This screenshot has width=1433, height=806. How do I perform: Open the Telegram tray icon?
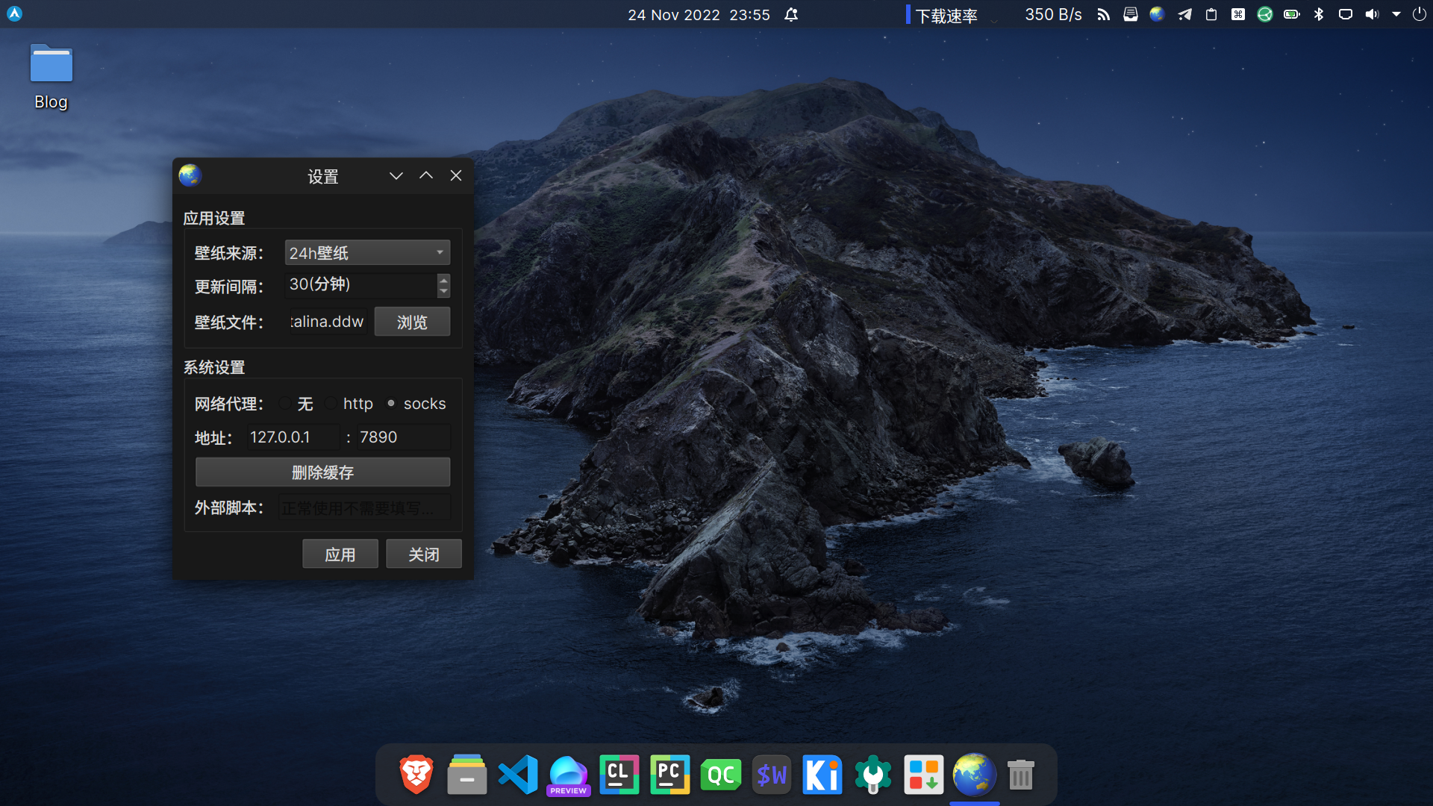(x=1184, y=14)
